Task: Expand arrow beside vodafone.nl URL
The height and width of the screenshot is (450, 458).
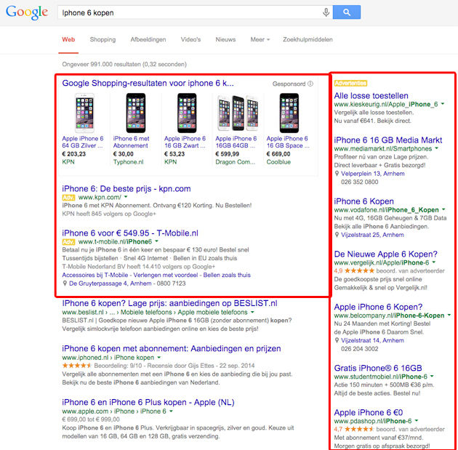Action: pyautogui.click(x=443, y=209)
